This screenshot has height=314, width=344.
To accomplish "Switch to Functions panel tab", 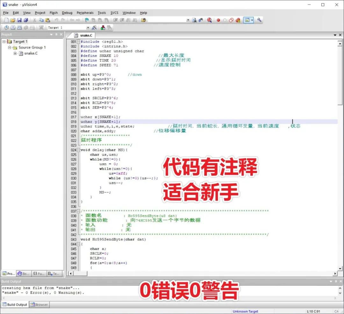I will (39, 274).
